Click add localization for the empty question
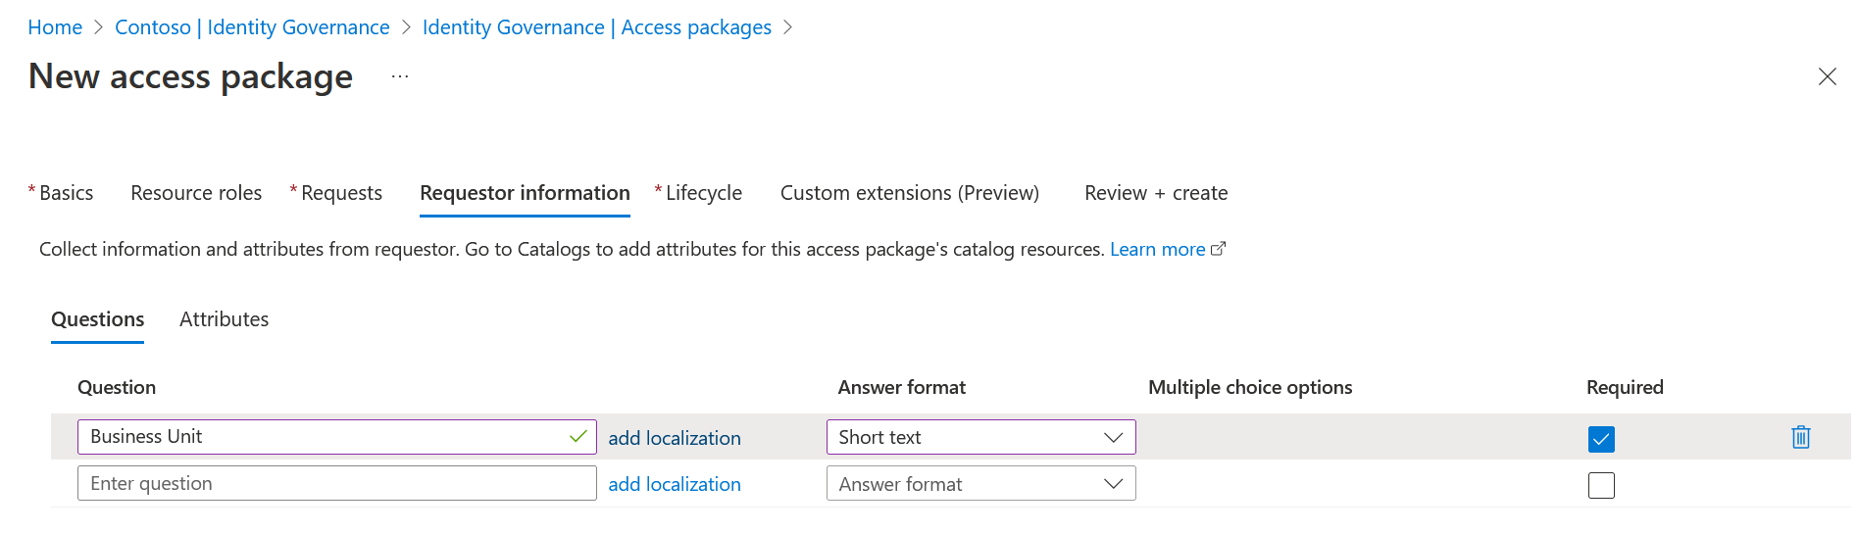Image resolution: width=1857 pixels, height=533 pixels. [x=675, y=484]
